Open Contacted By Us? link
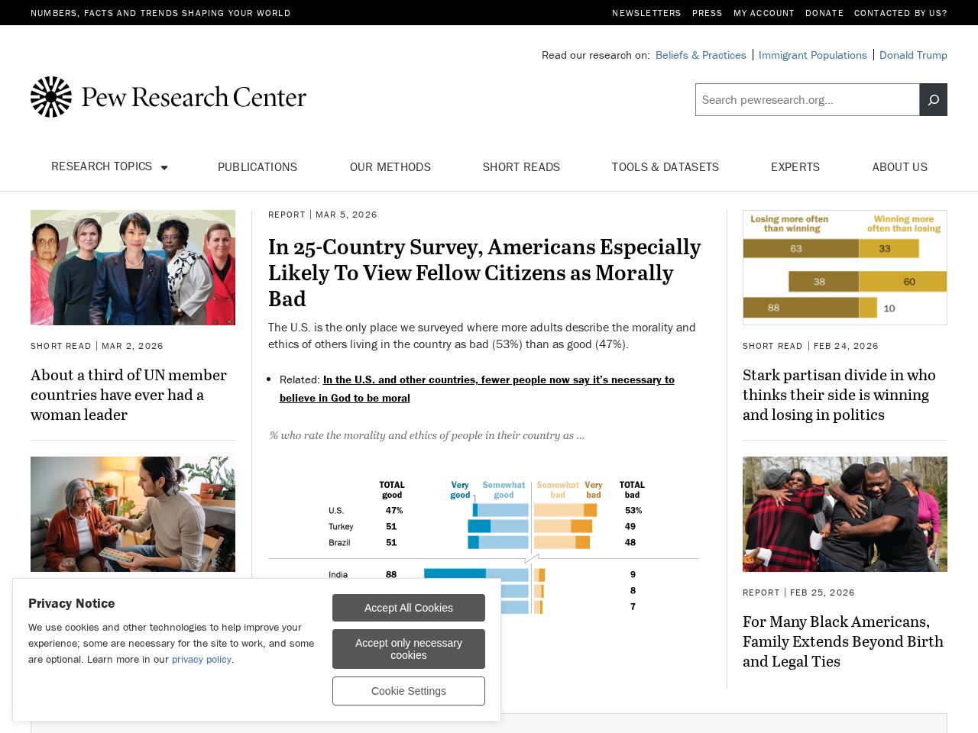Screen dimensions: 978x733 pyautogui.click(x=901, y=13)
